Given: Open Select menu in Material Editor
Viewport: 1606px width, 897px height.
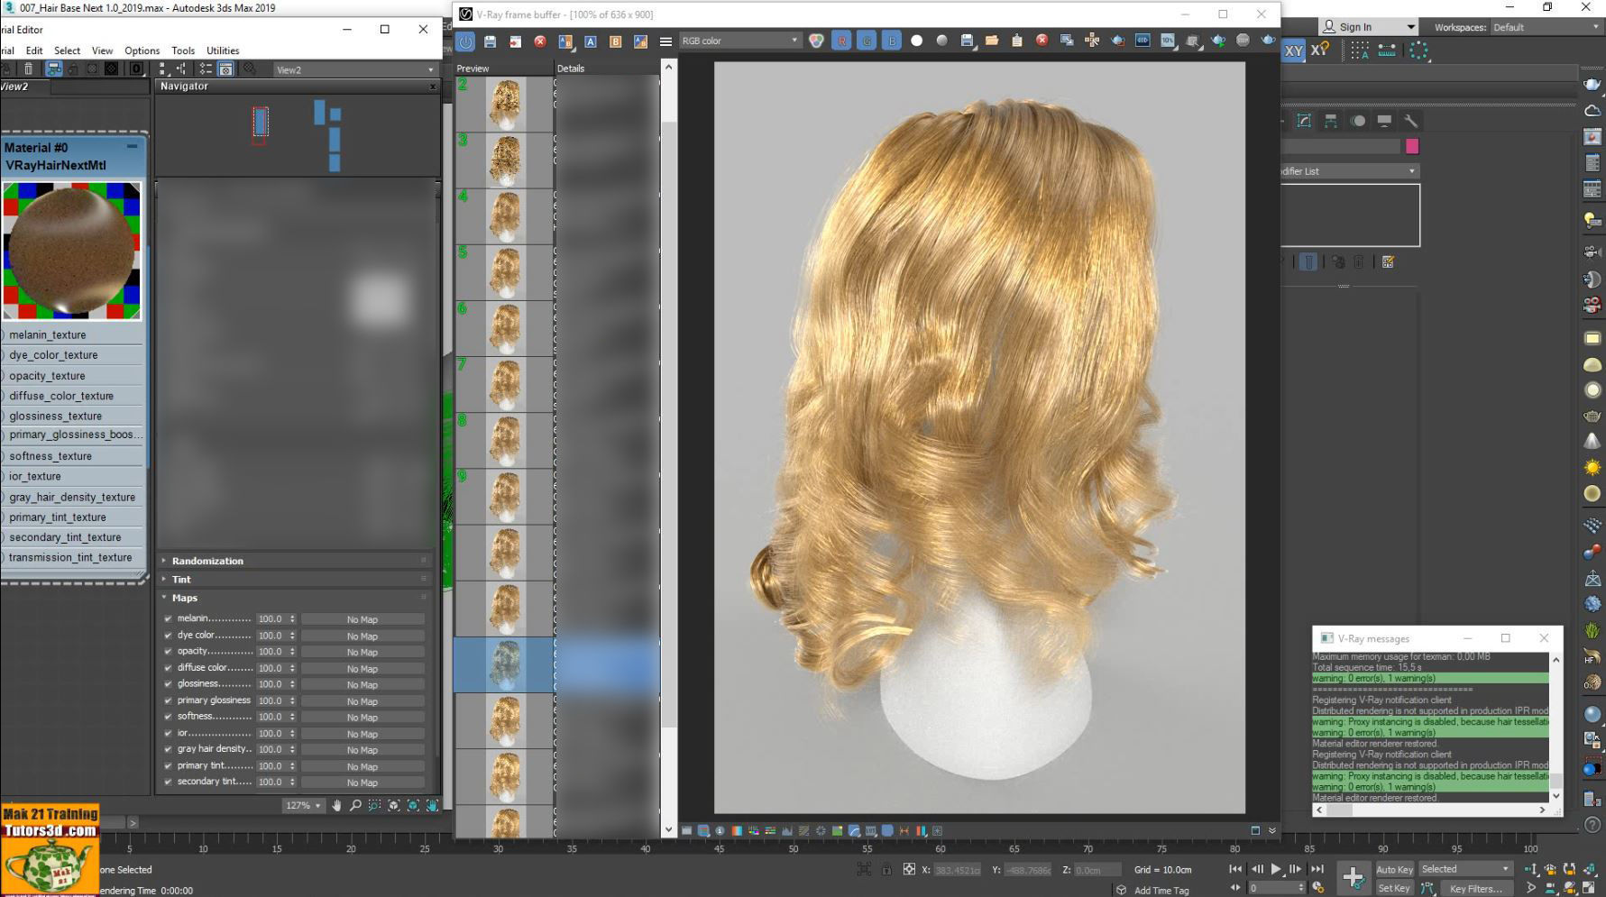Looking at the screenshot, I should click(67, 50).
